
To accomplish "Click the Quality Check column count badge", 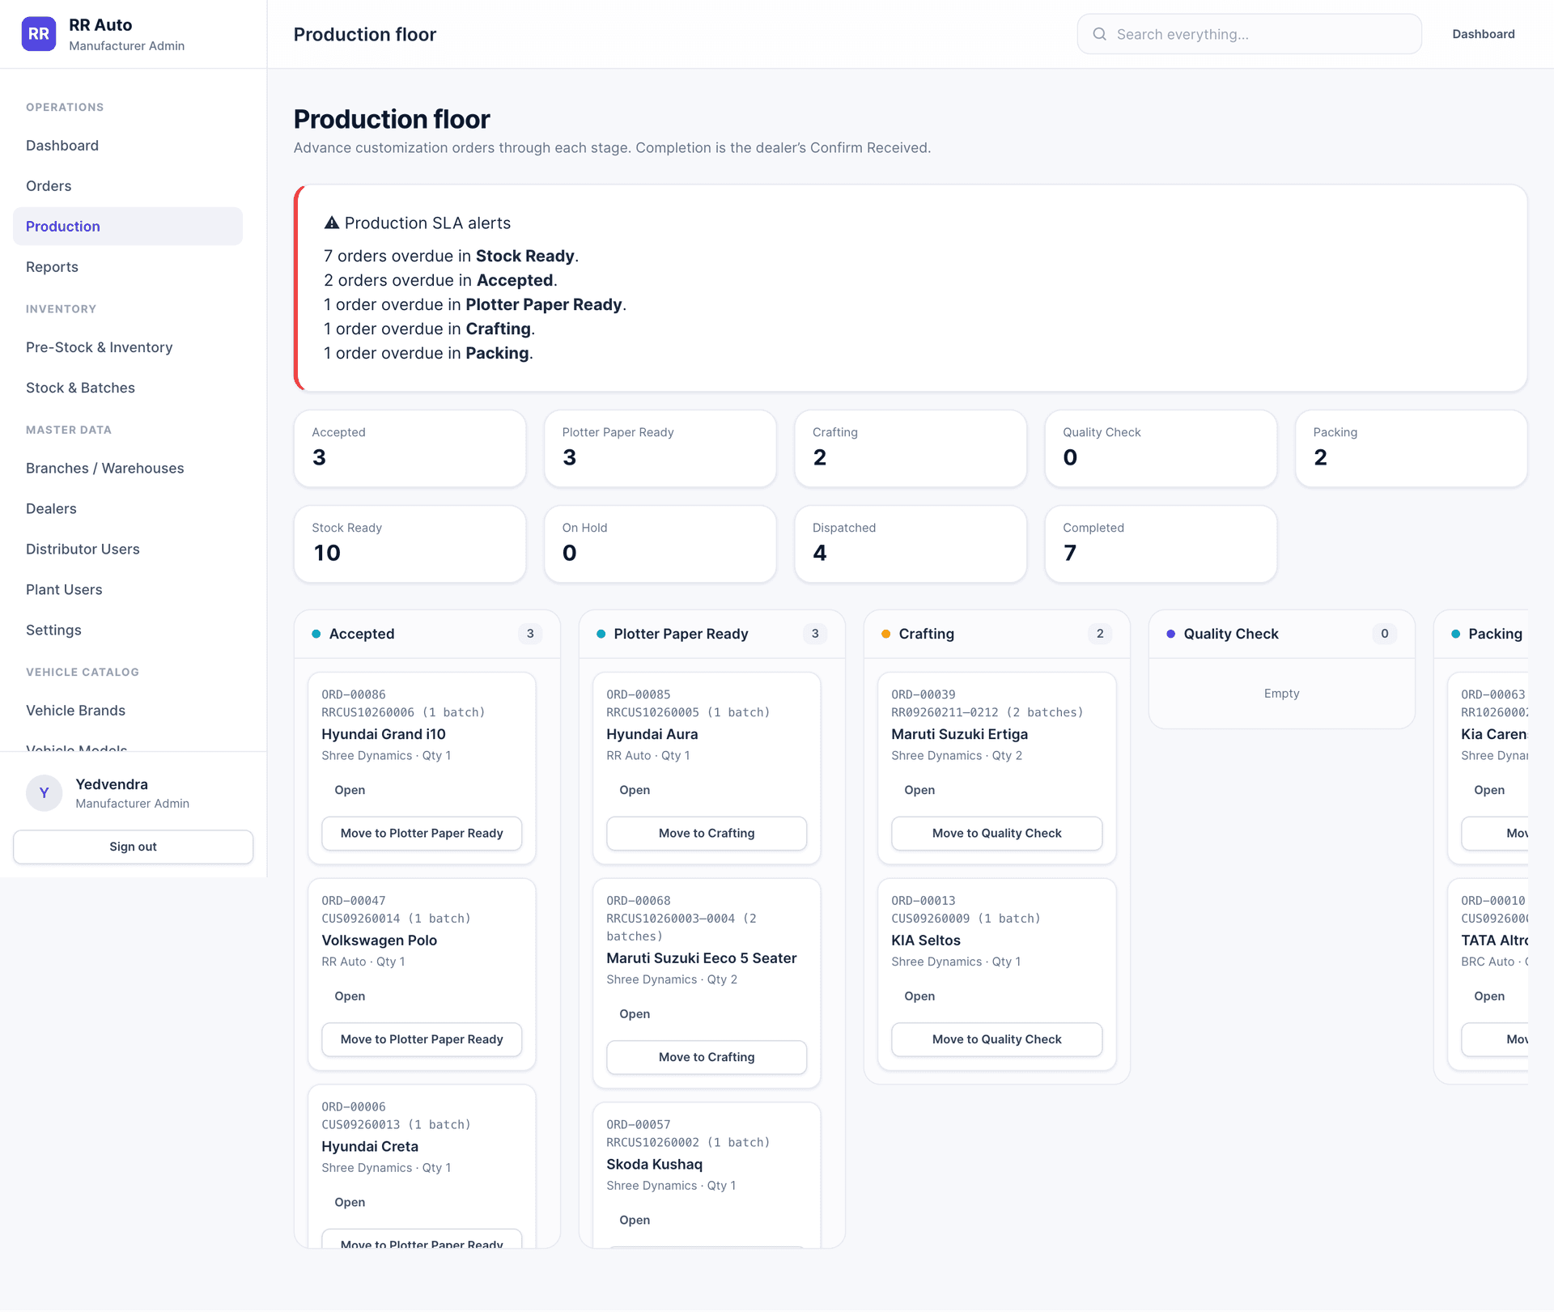I will 1385,634.
